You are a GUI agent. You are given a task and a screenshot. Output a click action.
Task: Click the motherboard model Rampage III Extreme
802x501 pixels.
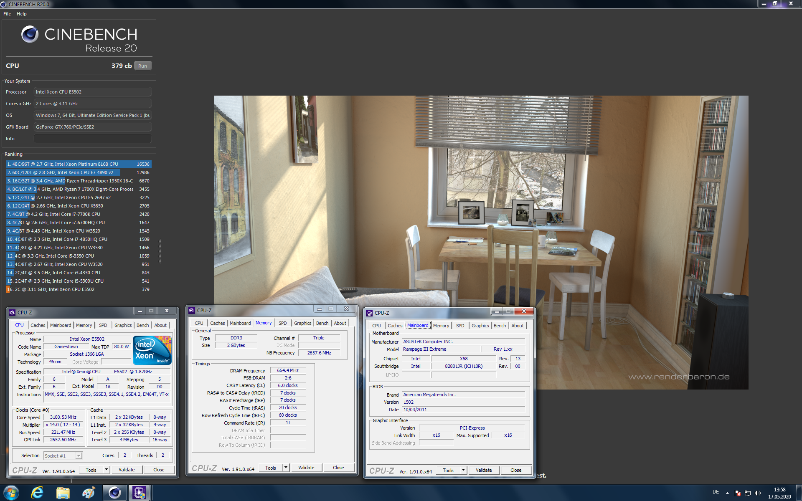pyautogui.click(x=440, y=349)
